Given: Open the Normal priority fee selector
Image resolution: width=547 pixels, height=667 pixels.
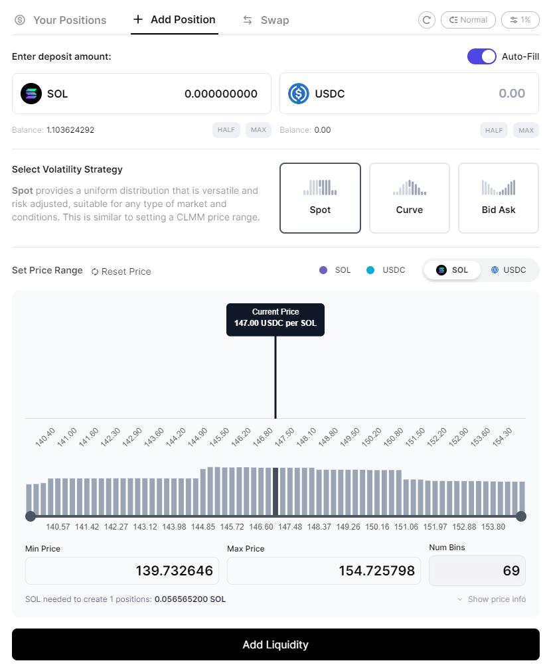Looking at the screenshot, I should pos(468,20).
